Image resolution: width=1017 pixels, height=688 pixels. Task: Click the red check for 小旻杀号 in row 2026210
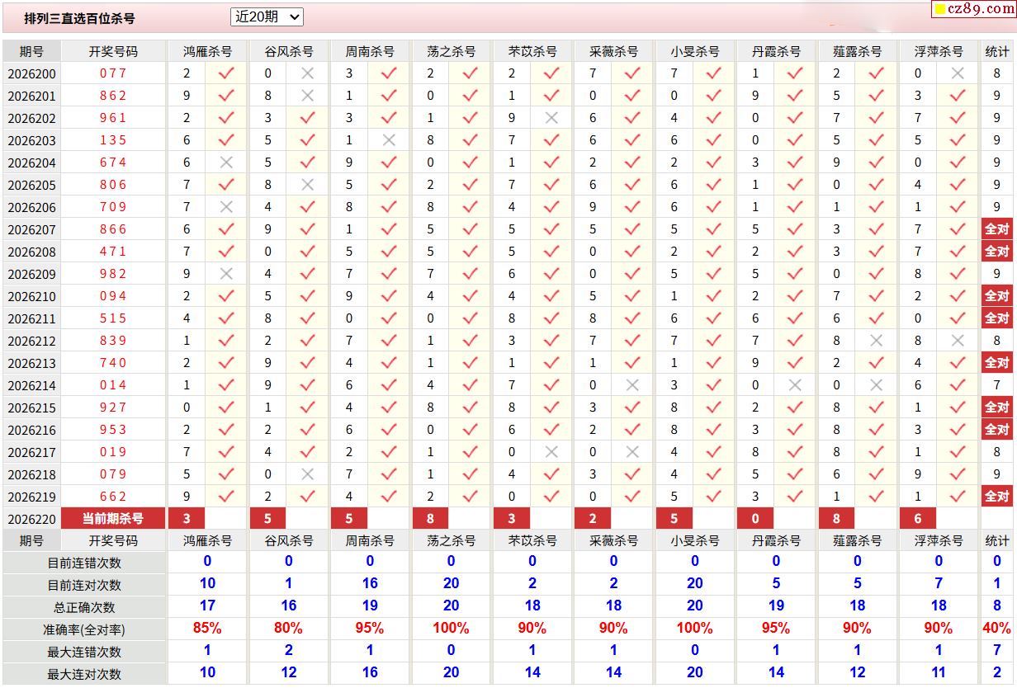pyautogui.click(x=714, y=296)
